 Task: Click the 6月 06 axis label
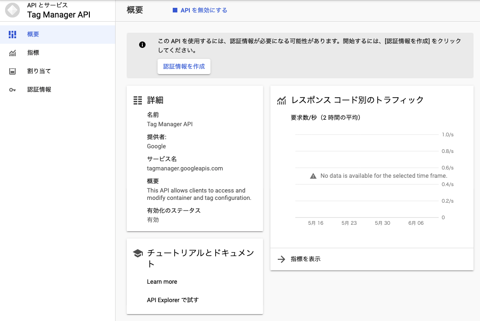point(416,223)
